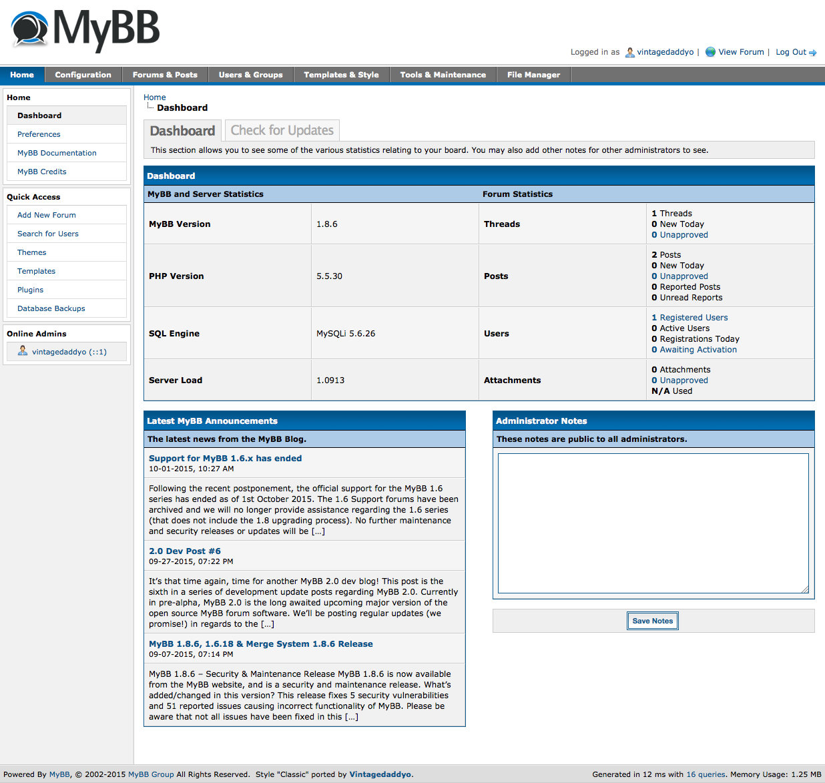Click the 16 queries link in footer

pyautogui.click(x=706, y=774)
